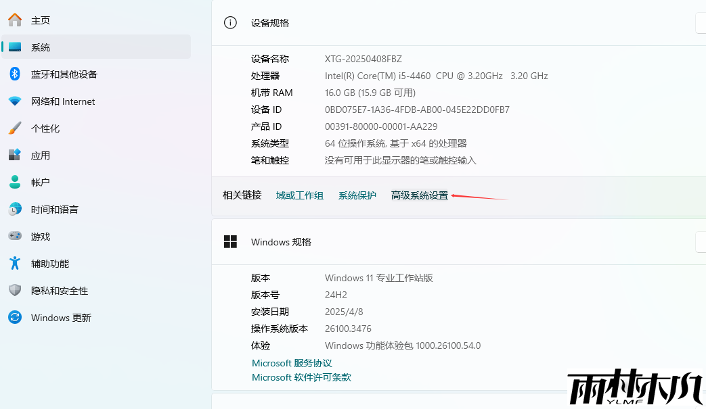Open Windows 更新
706x409 pixels.
60,317
